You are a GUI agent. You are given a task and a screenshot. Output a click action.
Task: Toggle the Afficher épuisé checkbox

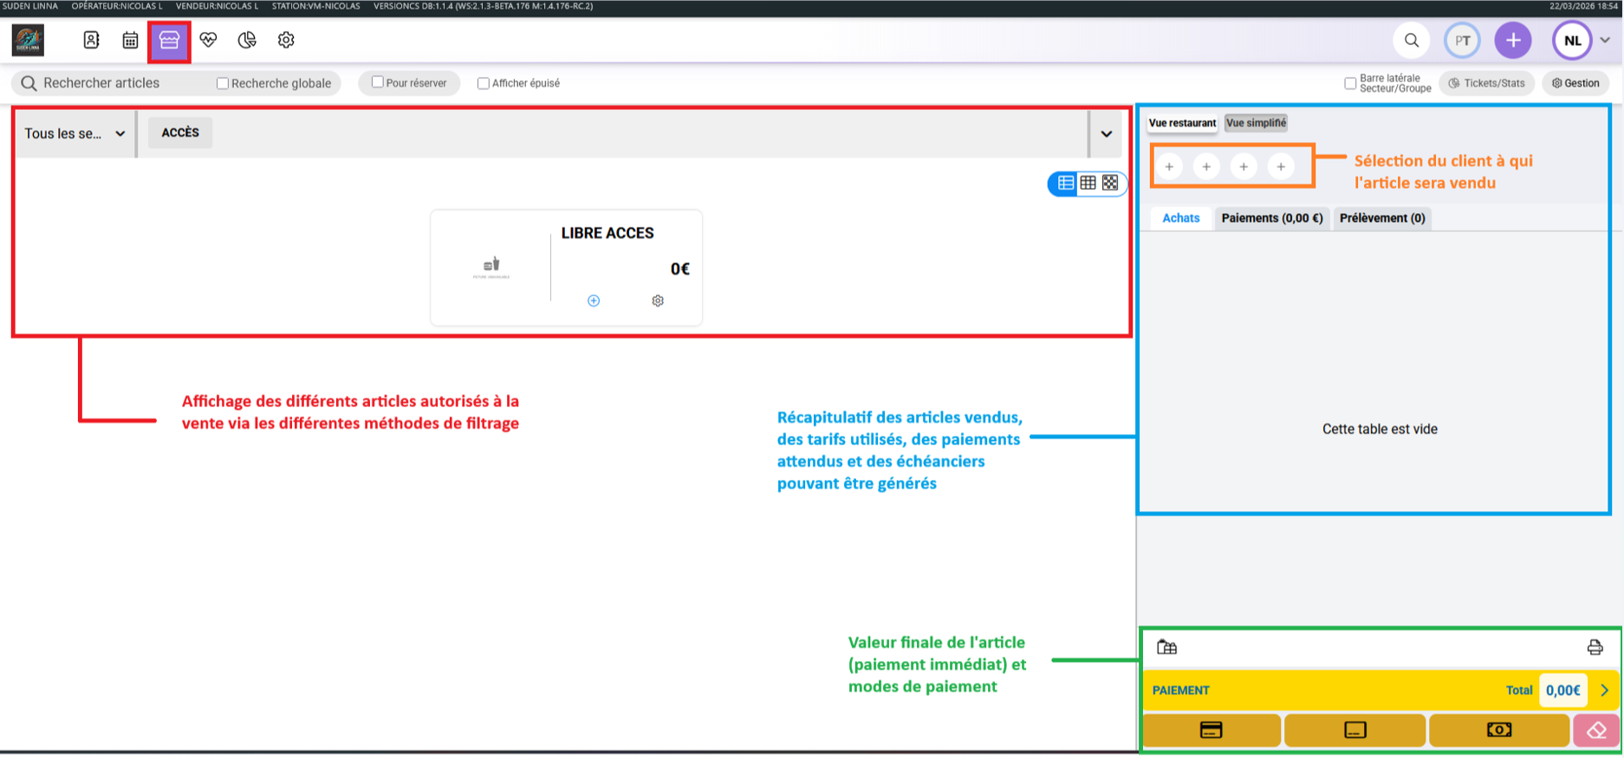point(484,83)
